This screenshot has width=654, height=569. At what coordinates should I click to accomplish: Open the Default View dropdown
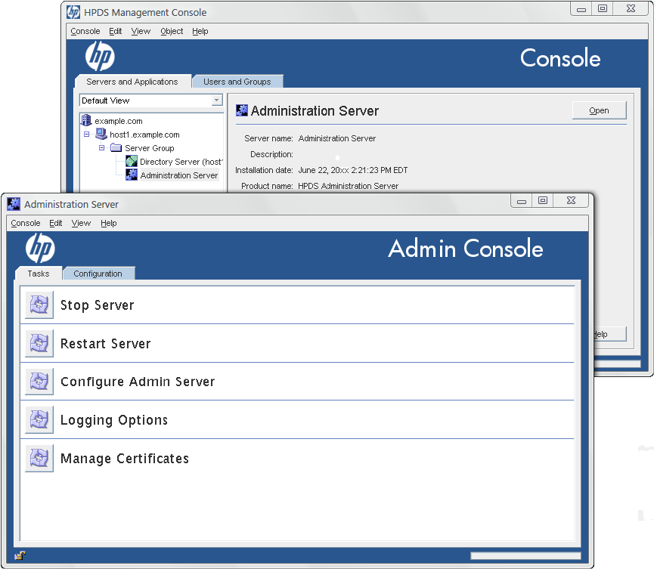[x=216, y=100]
